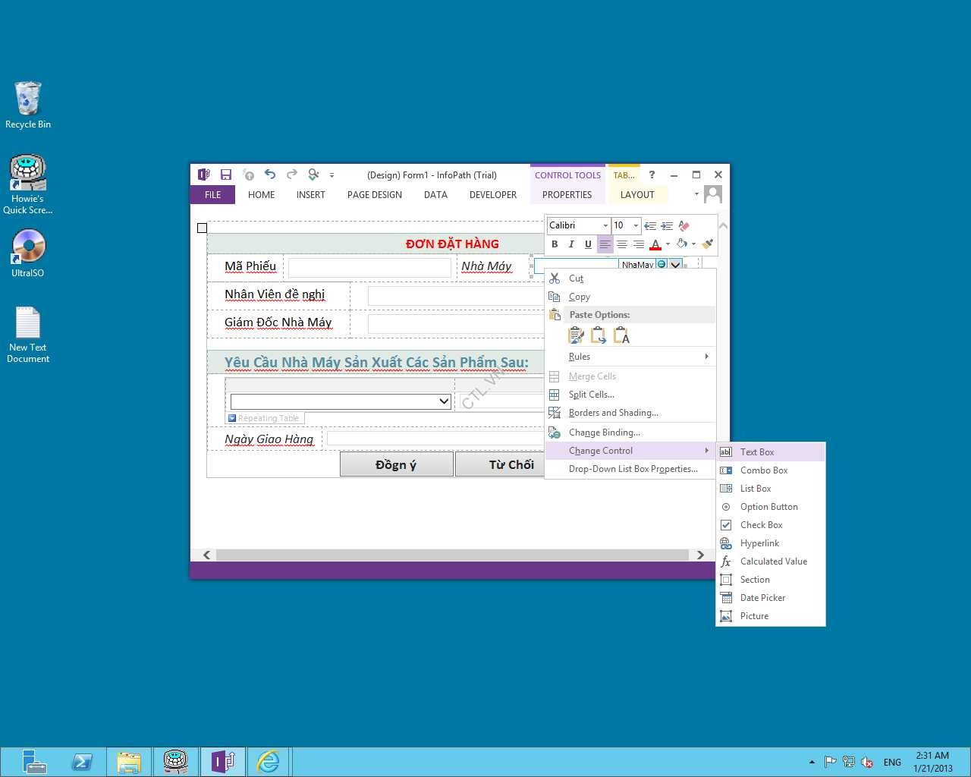The image size is (971, 777).
Task: Click the Increase Indent icon
Action: tap(667, 225)
